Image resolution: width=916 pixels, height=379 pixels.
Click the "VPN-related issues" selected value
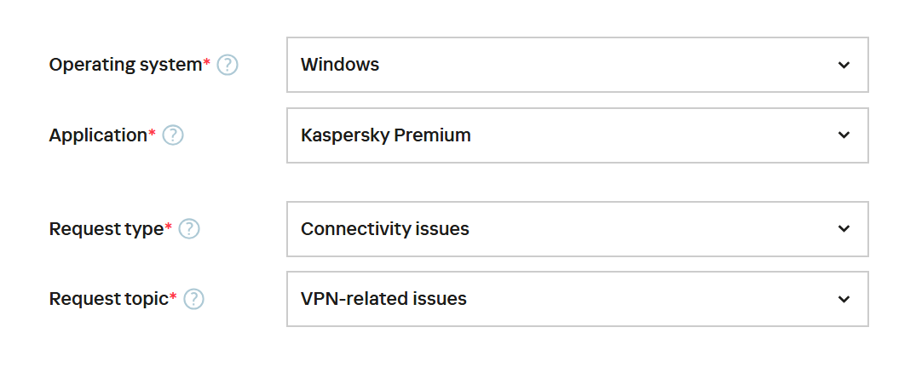(x=383, y=299)
